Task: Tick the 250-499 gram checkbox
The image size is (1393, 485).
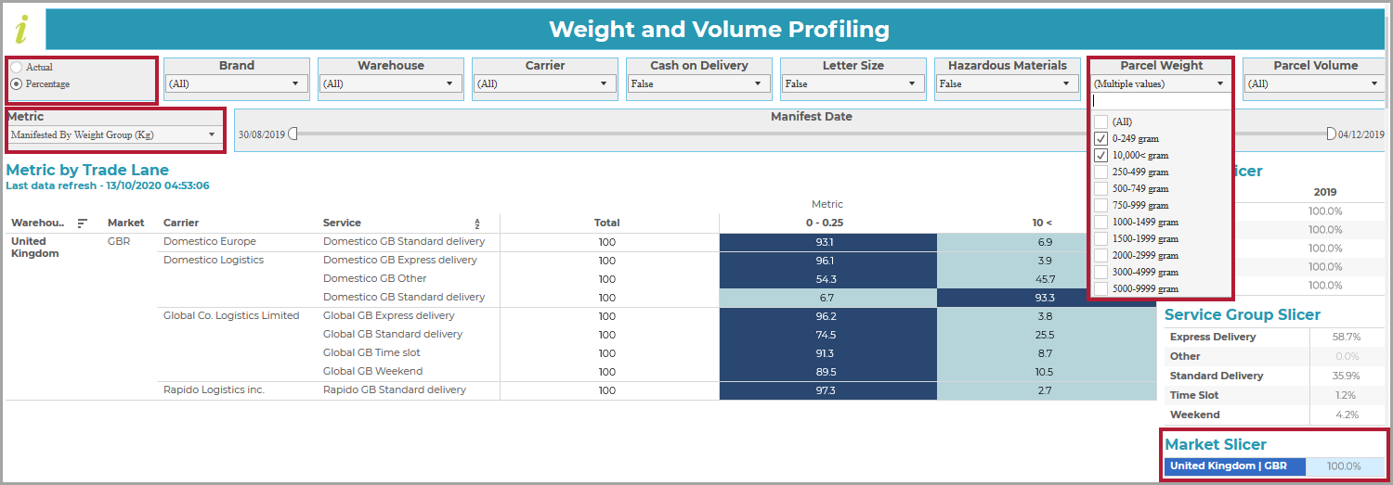Action: [1100, 172]
